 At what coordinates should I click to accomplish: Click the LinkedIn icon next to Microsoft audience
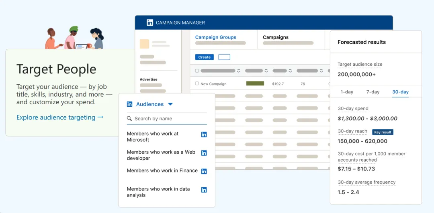[204, 134]
